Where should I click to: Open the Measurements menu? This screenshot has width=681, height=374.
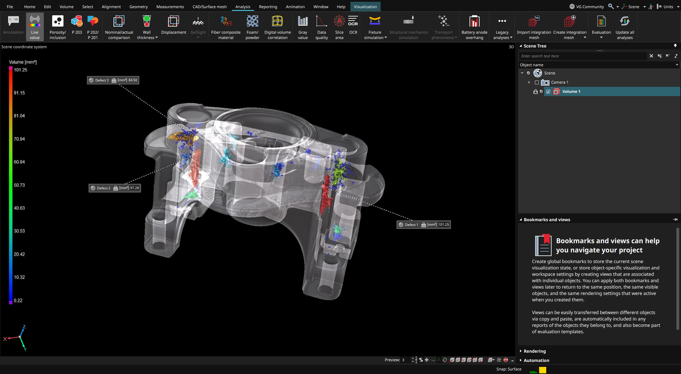[170, 7]
